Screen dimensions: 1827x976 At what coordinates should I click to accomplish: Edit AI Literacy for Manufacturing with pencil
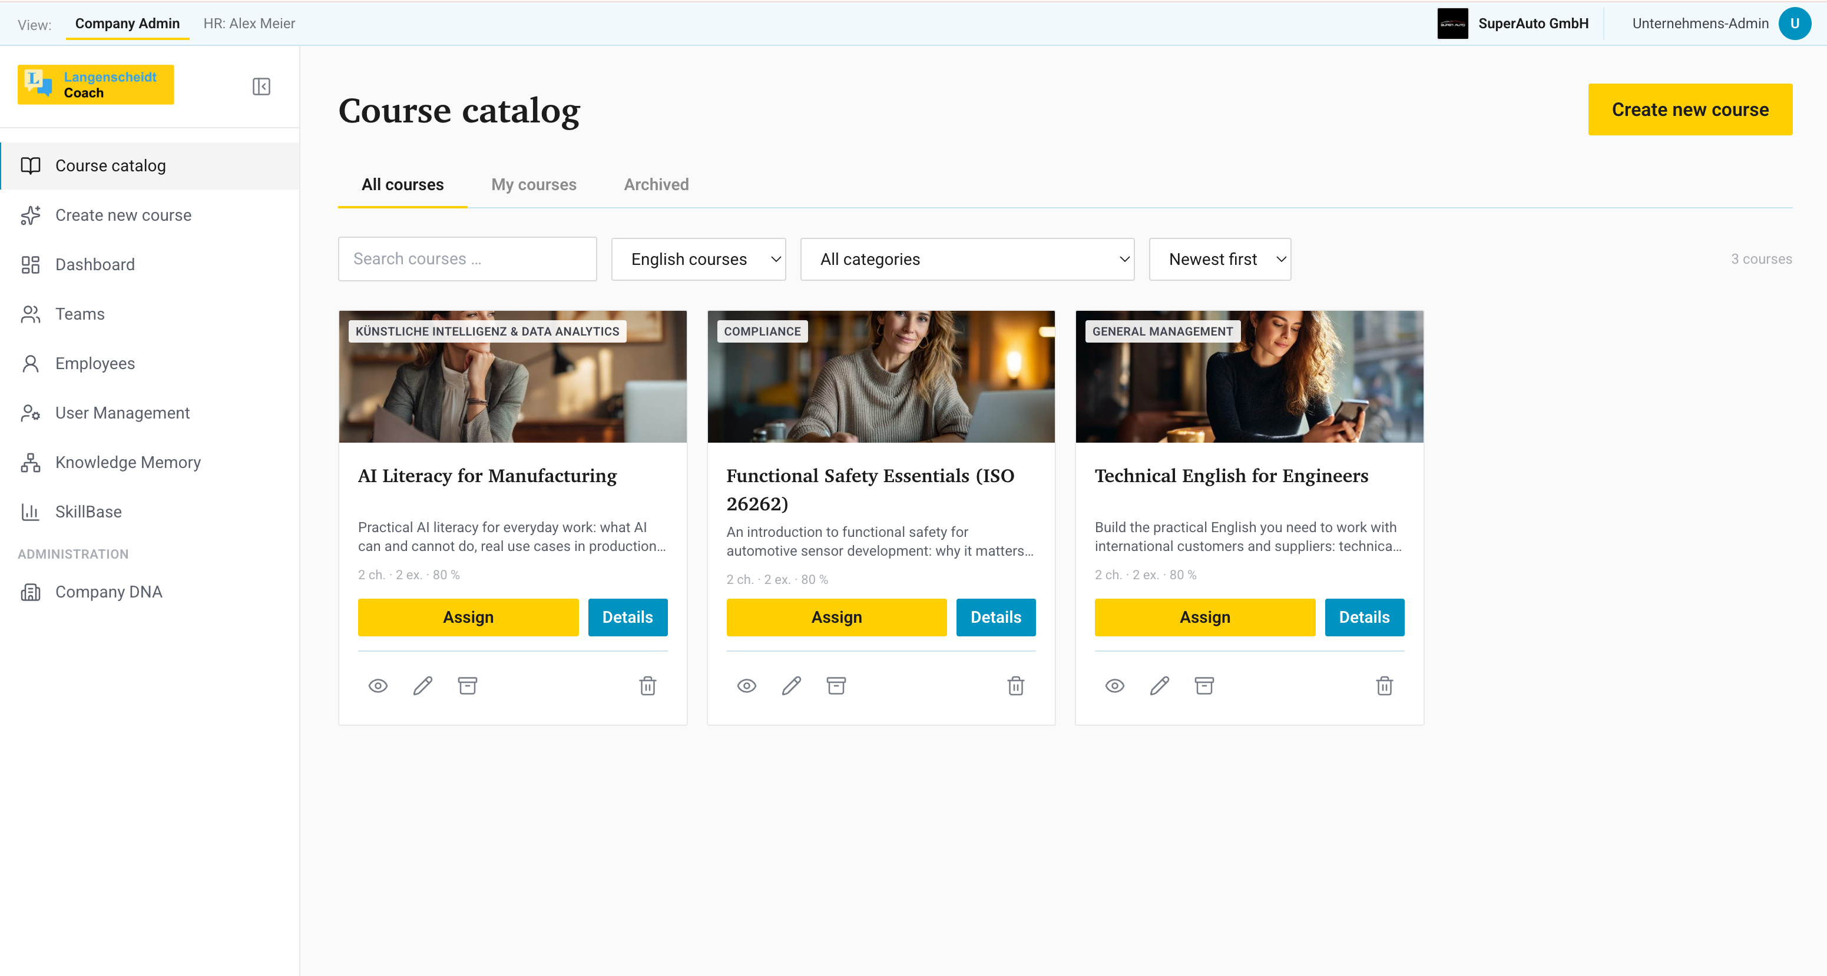point(423,685)
